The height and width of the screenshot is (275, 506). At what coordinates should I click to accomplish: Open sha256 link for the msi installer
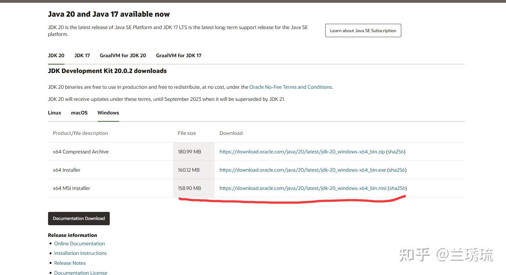[397, 188]
